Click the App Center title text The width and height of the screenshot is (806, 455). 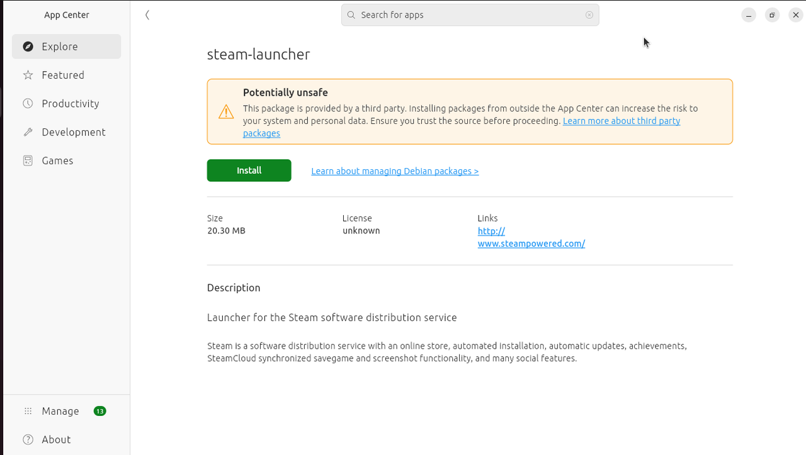pyautogui.click(x=67, y=15)
